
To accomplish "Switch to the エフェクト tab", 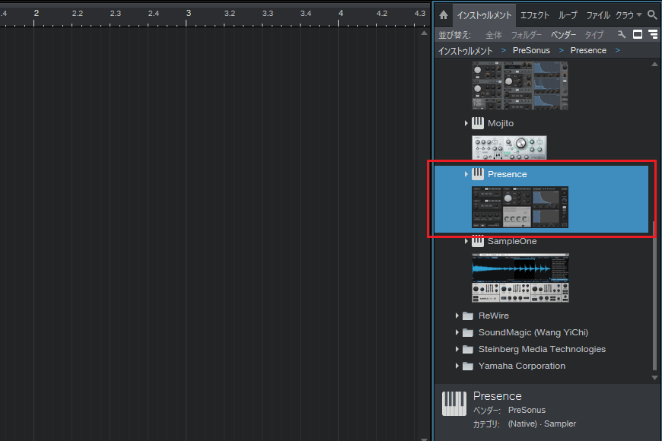I will point(534,15).
